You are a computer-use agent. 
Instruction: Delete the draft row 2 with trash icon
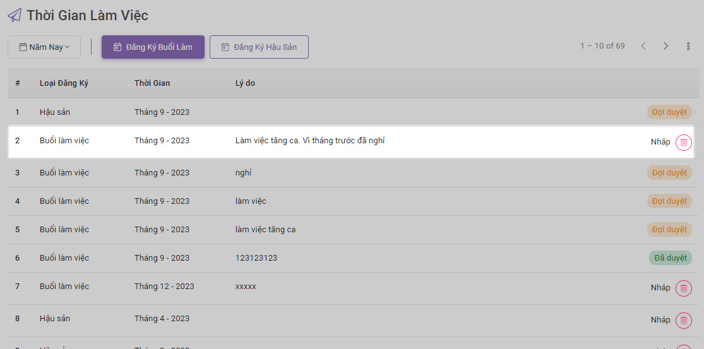coord(683,143)
